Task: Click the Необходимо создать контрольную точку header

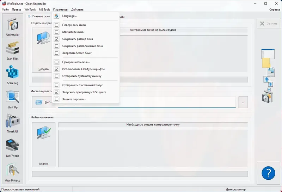Action: (x=153, y=125)
